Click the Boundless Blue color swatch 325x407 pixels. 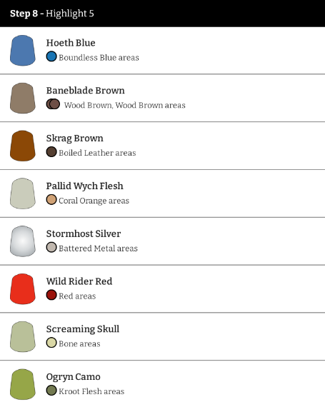tap(51, 56)
